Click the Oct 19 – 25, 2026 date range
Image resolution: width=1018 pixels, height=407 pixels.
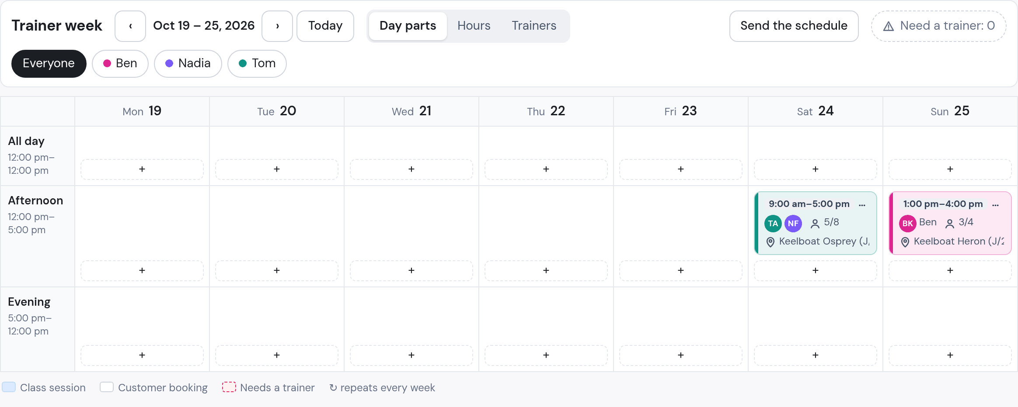point(204,26)
